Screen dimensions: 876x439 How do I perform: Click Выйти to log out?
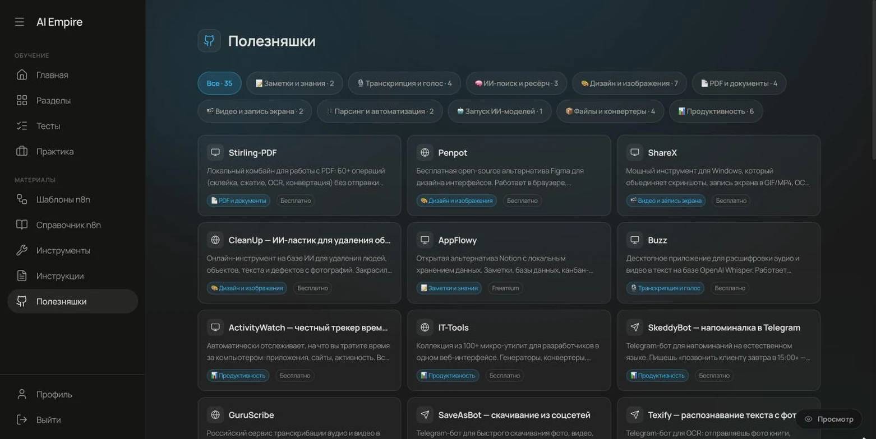point(72,420)
